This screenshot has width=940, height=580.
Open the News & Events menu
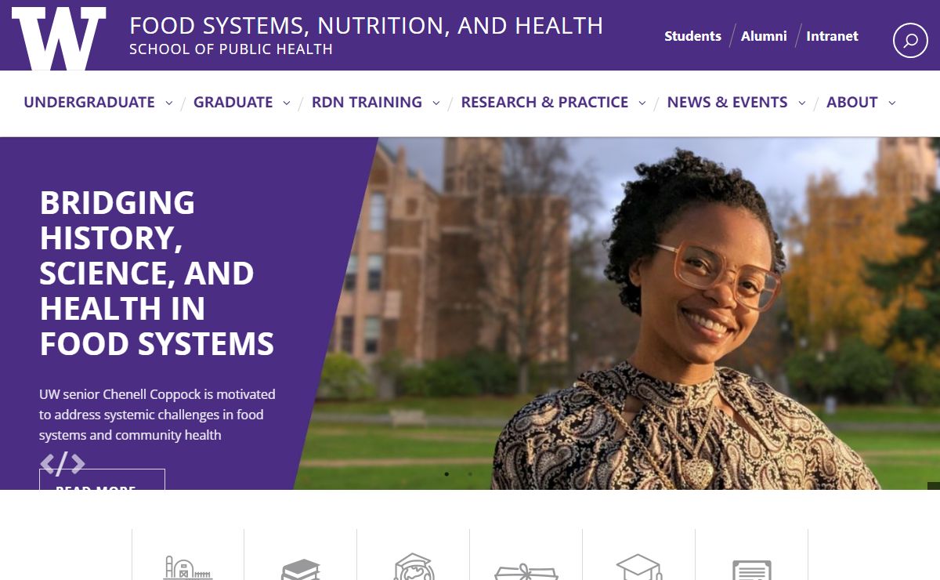pos(727,102)
